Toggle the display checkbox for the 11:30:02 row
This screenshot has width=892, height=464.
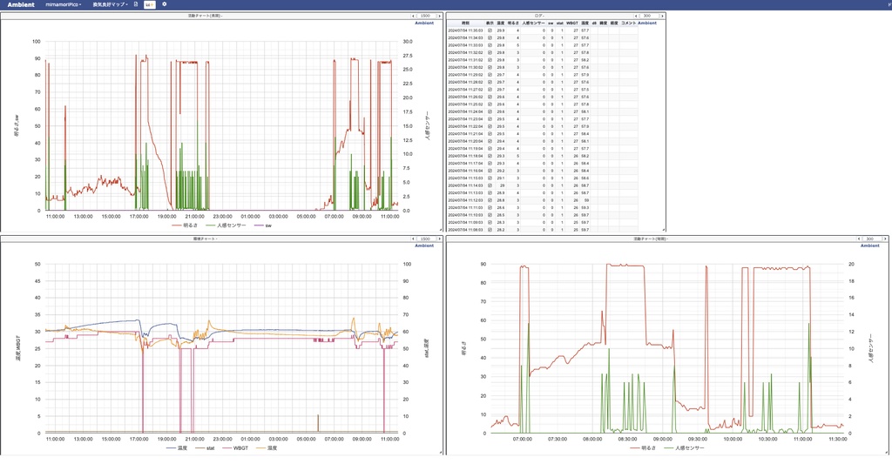(x=490, y=67)
